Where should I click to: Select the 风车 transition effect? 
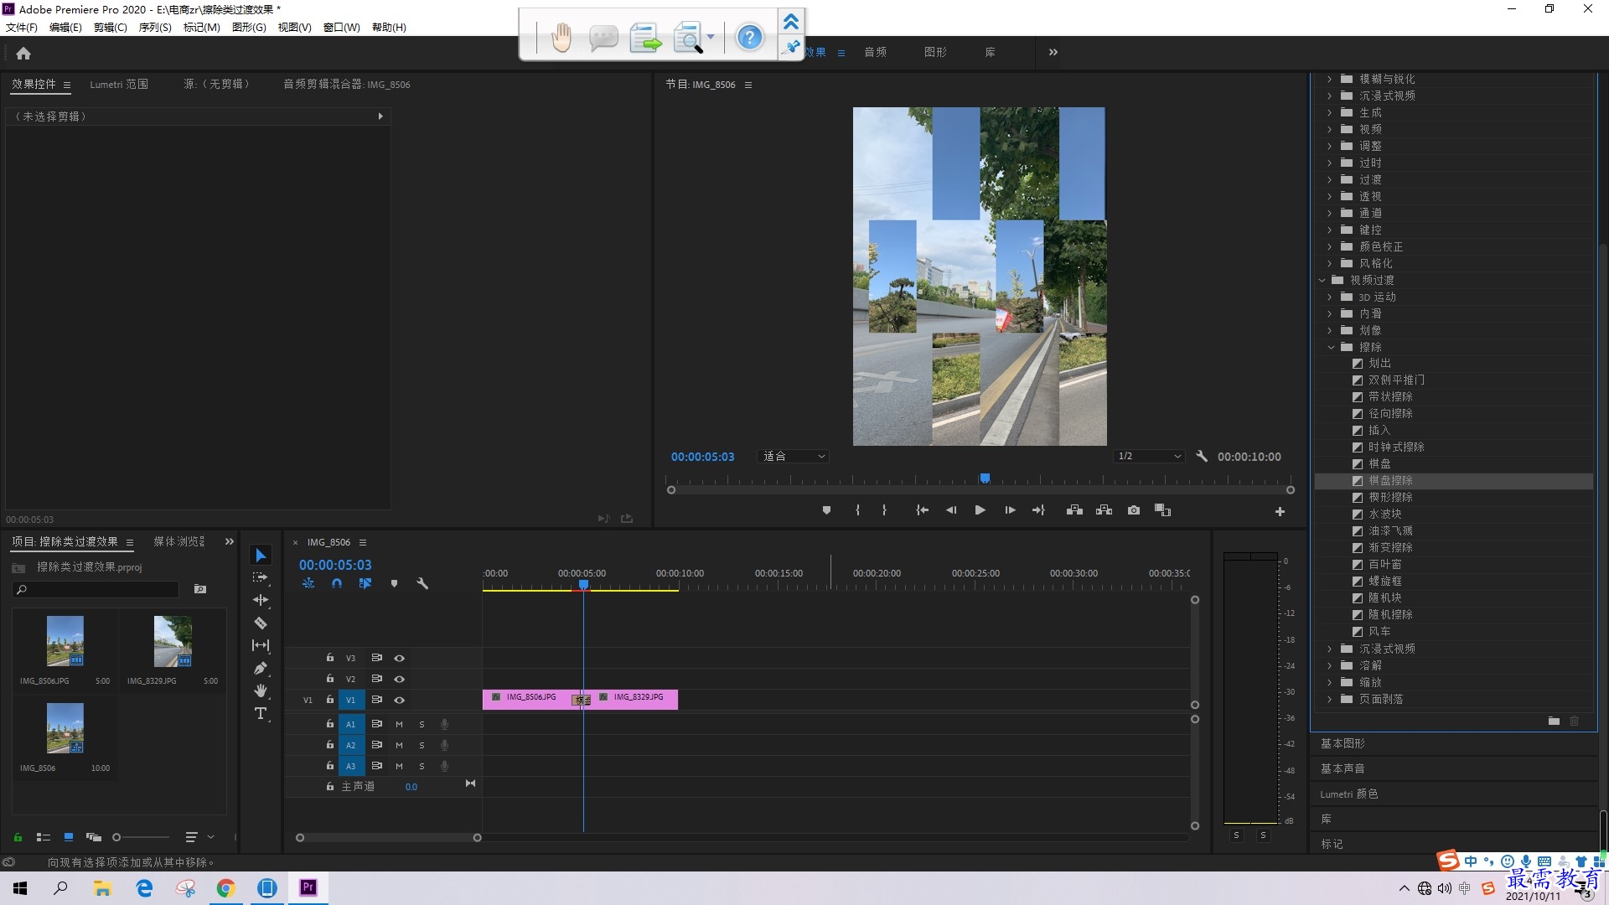coord(1379,632)
